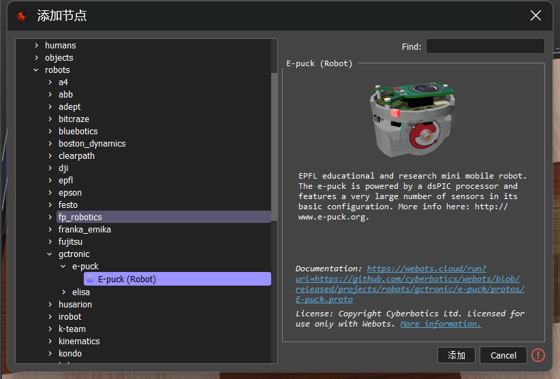Screen dimensions: 560x379
Task: Expand the elisa subfolder
Action: [x=63, y=292]
